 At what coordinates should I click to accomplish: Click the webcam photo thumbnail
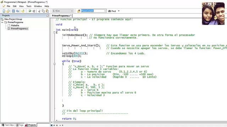[x=213, y=13]
